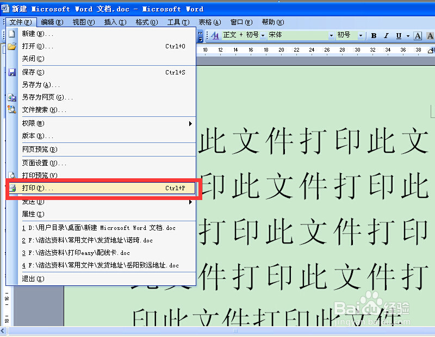Open recent file 1 新建 Microsoft Word 文档.doc
435x337 pixels.
click(x=101, y=228)
